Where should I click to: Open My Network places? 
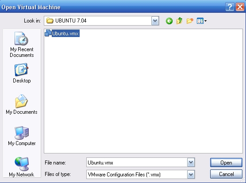[x=22, y=167]
